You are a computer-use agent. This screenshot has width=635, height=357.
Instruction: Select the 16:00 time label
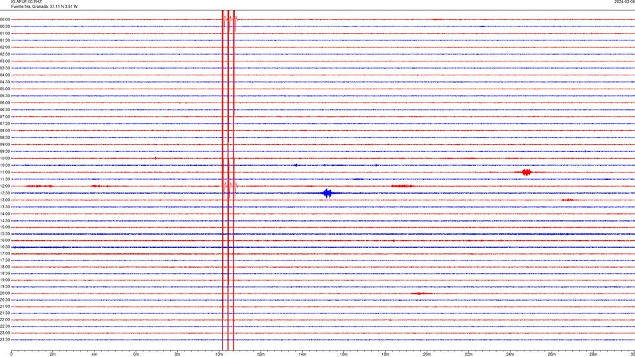[x=5, y=241]
